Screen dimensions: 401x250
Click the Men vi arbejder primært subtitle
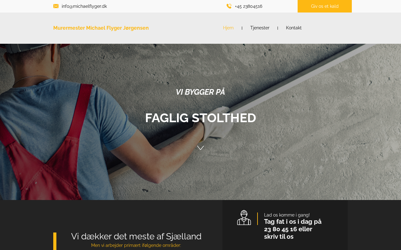click(136, 245)
